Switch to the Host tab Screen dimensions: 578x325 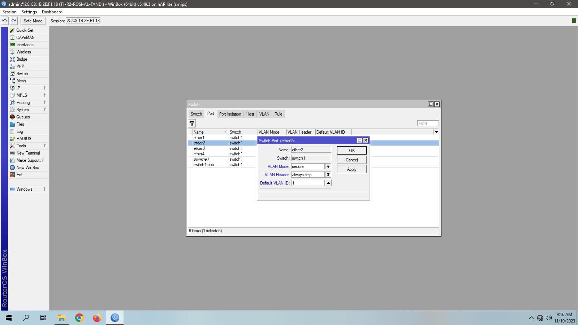tap(250, 114)
